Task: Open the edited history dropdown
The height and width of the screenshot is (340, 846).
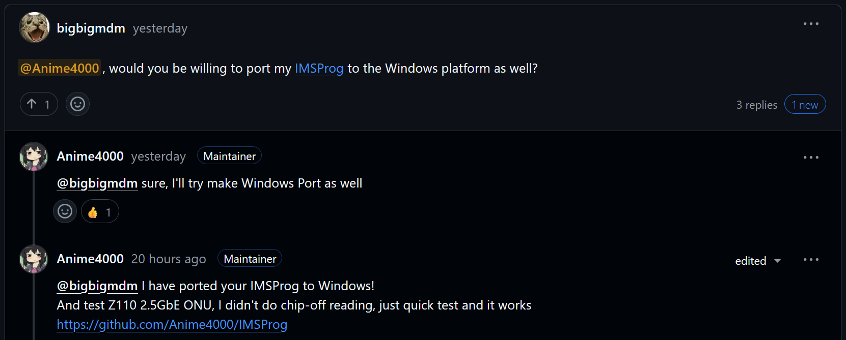Action: pos(758,260)
